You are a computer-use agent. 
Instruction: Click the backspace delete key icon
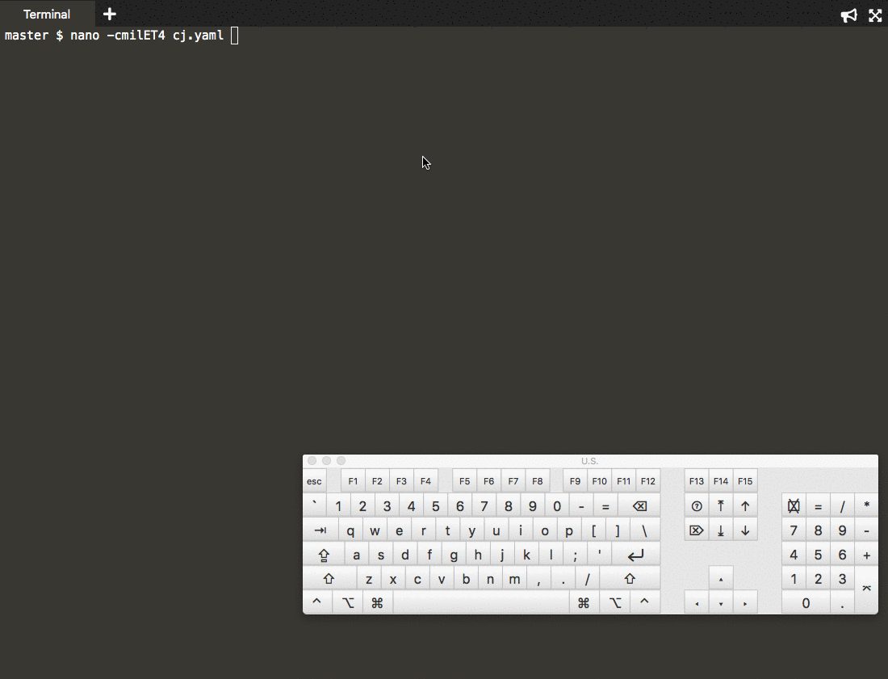[639, 506]
